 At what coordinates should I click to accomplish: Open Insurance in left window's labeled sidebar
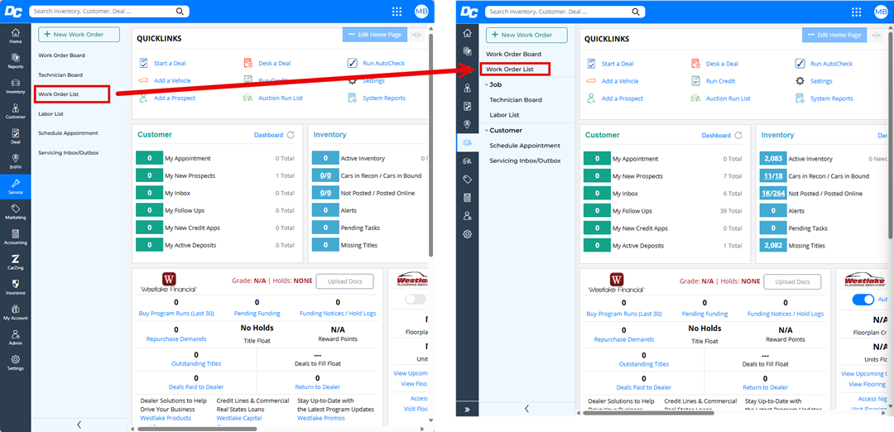(x=16, y=286)
